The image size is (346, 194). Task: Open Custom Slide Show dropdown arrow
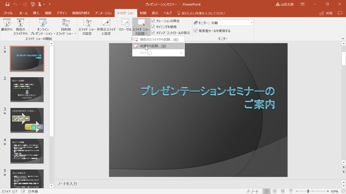[x=75, y=34]
